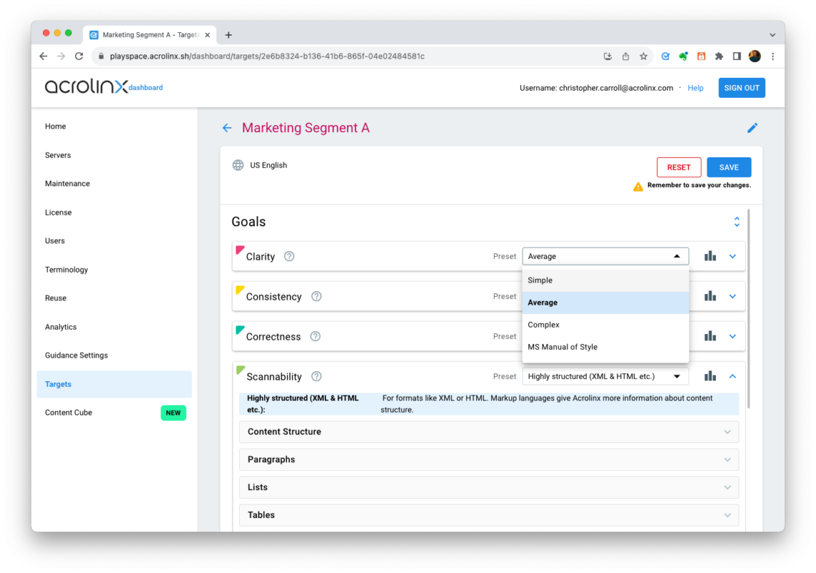This screenshot has width=816, height=573.
Task: Click the install app icon in address bar
Action: point(608,57)
